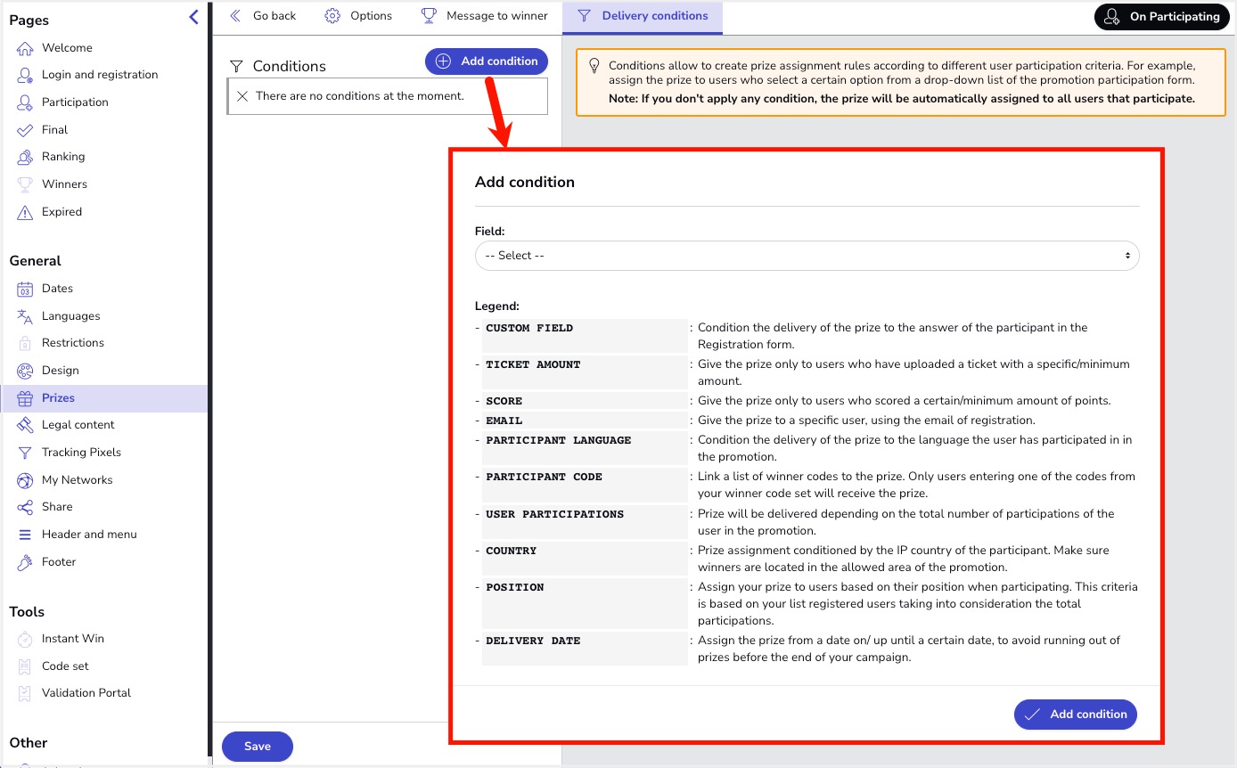Click the Header and menu hamburger icon
The height and width of the screenshot is (768, 1237).
25,535
